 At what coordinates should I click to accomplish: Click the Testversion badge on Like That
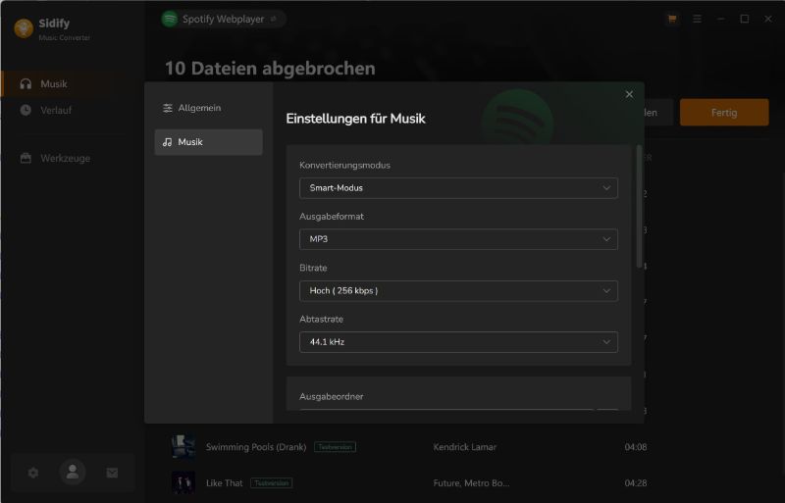(272, 483)
